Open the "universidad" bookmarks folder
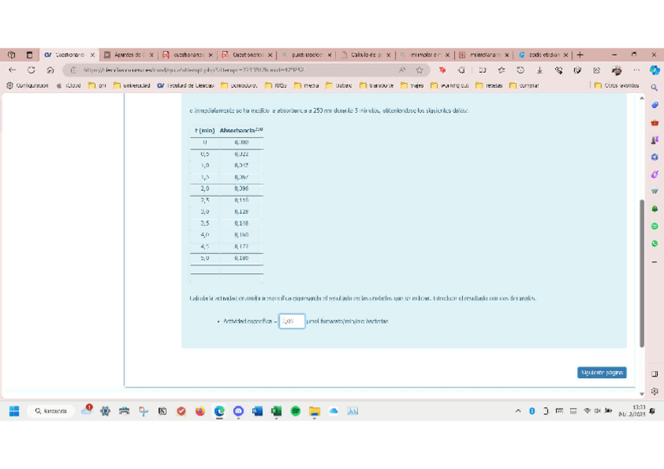664x469 pixels. tap(132, 85)
